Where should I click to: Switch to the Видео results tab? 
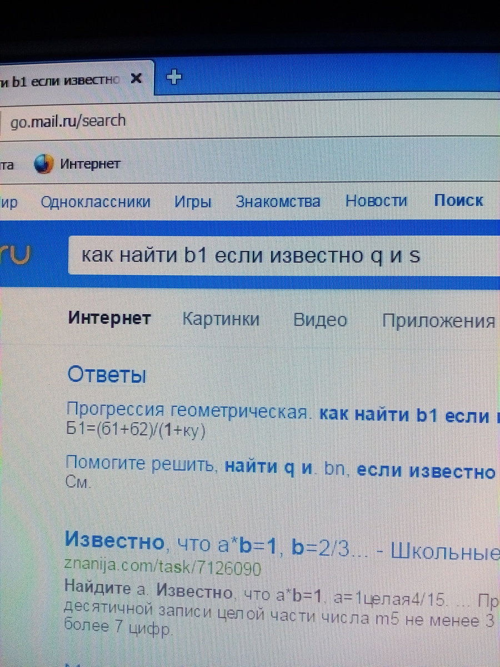pos(320,320)
